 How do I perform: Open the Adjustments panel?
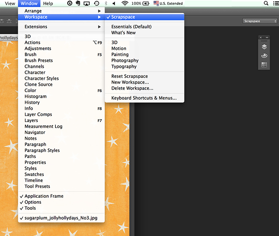point(61,49)
